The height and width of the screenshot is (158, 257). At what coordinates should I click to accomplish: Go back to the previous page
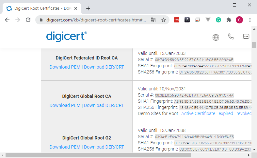(7, 20)
